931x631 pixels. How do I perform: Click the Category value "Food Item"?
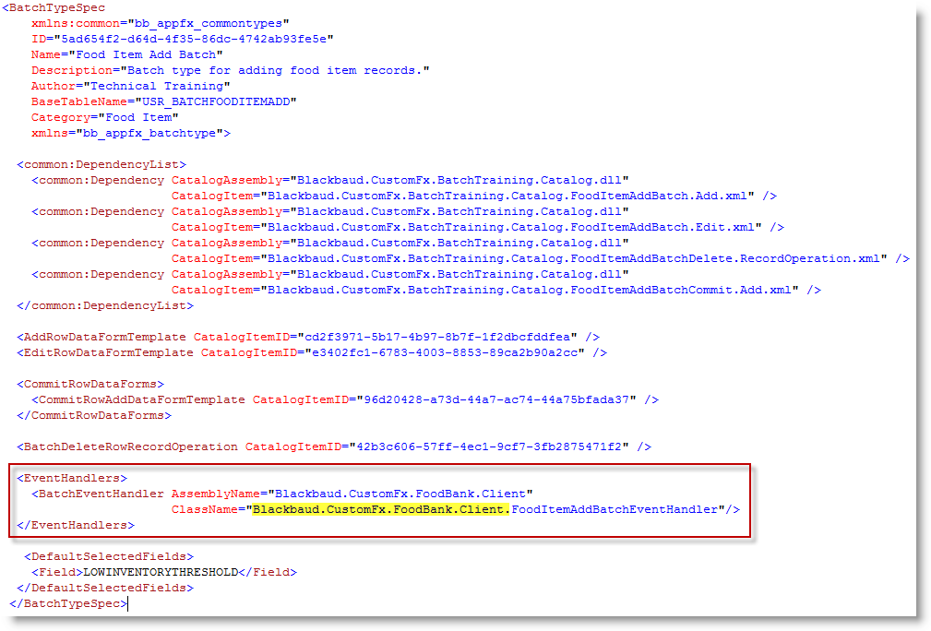[x=138, y=117]
